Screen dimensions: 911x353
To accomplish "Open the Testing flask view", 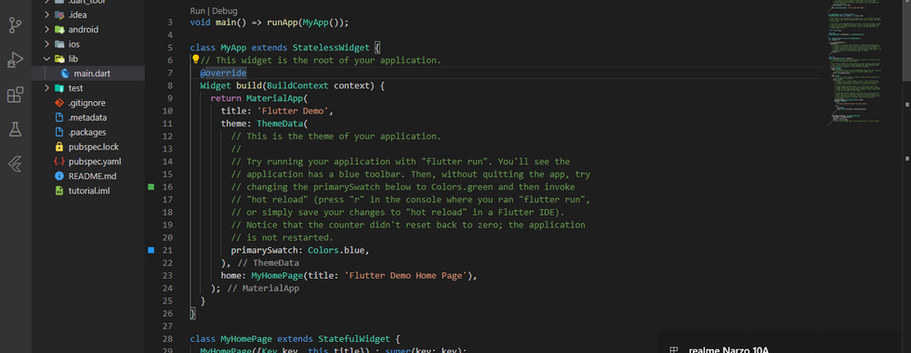I will 15,129.
